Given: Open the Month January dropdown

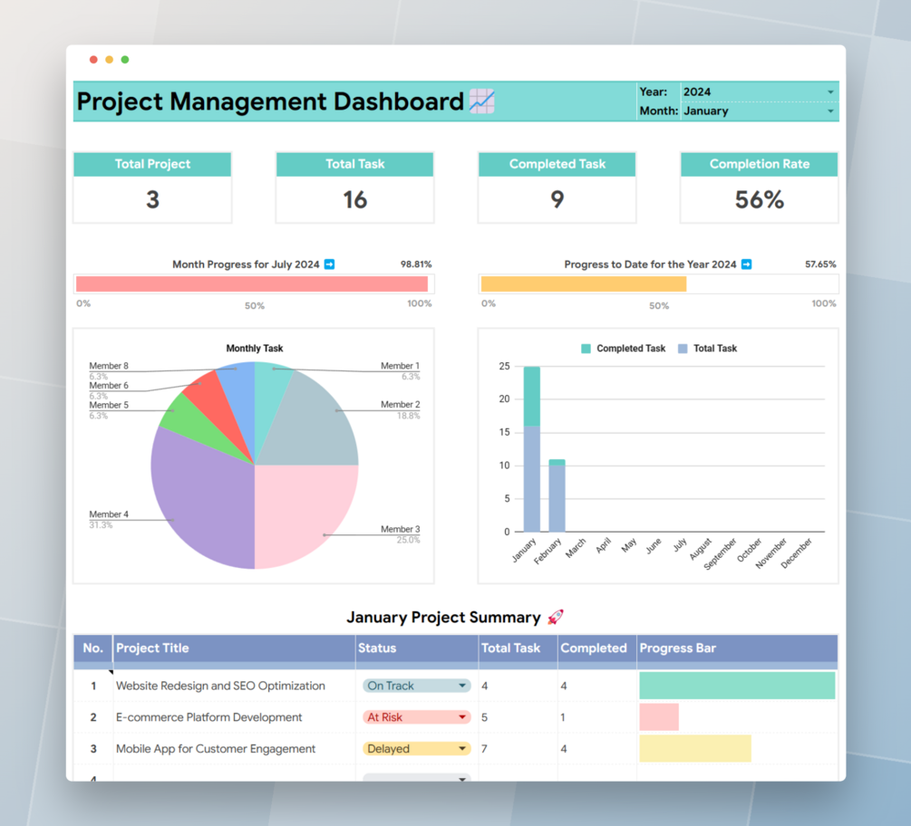Looking at the screenshot, I should pyautogui.click(x=760, y=110).
